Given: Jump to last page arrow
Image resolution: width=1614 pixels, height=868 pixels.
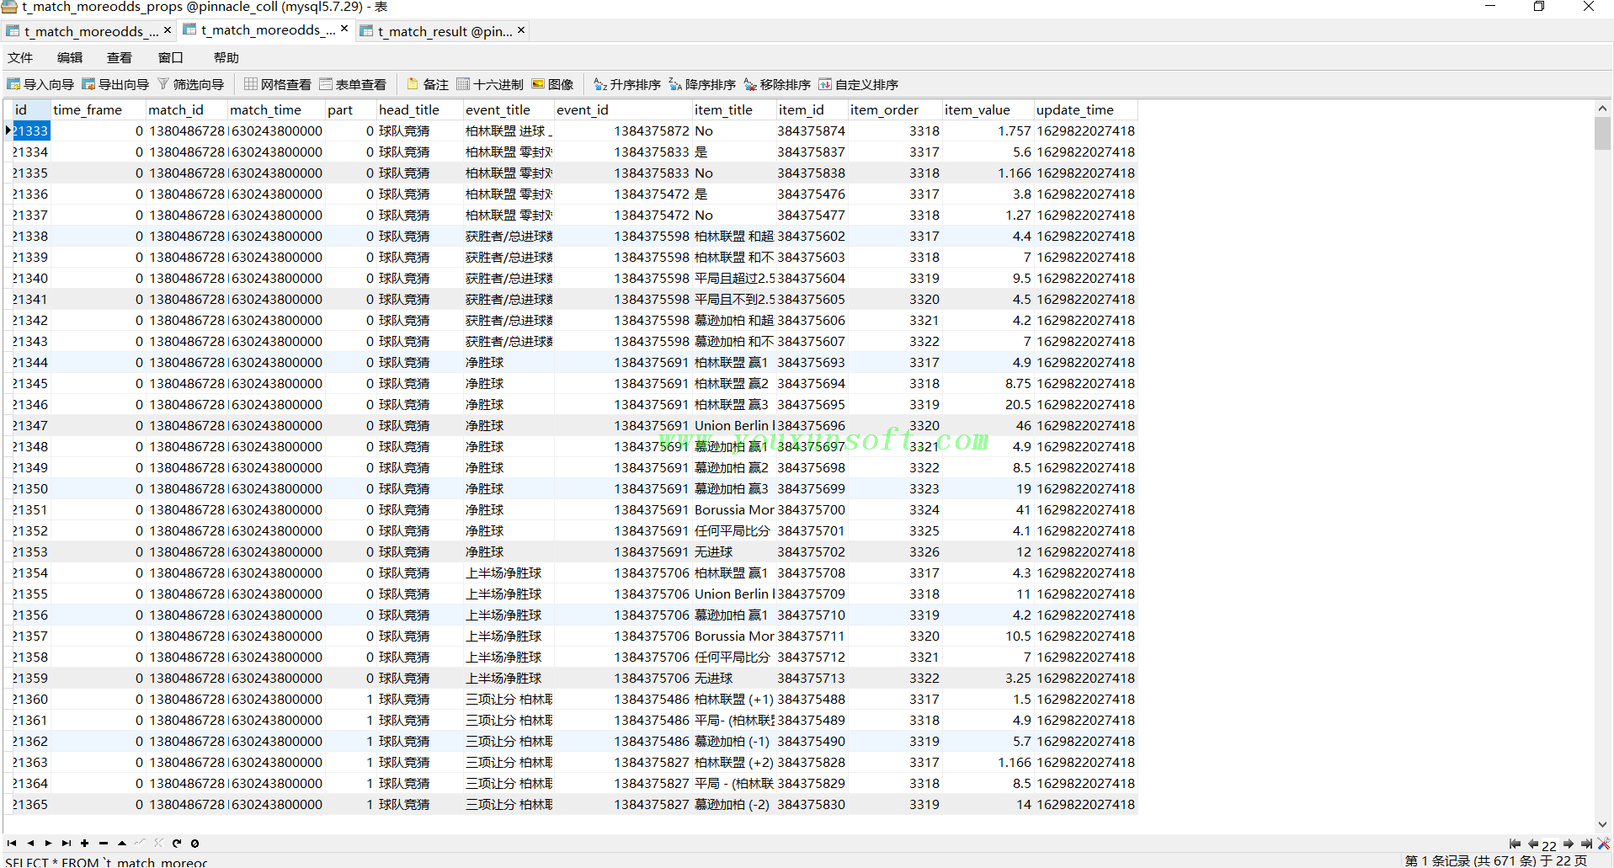Looking at the screenshot, I should tap(1586, 844).
